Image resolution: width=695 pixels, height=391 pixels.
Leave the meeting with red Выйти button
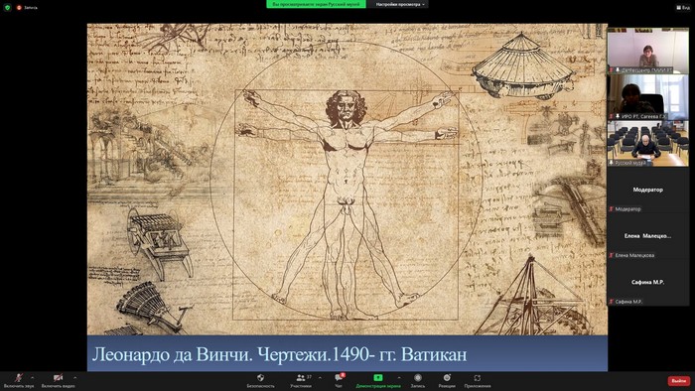point(678,381)
